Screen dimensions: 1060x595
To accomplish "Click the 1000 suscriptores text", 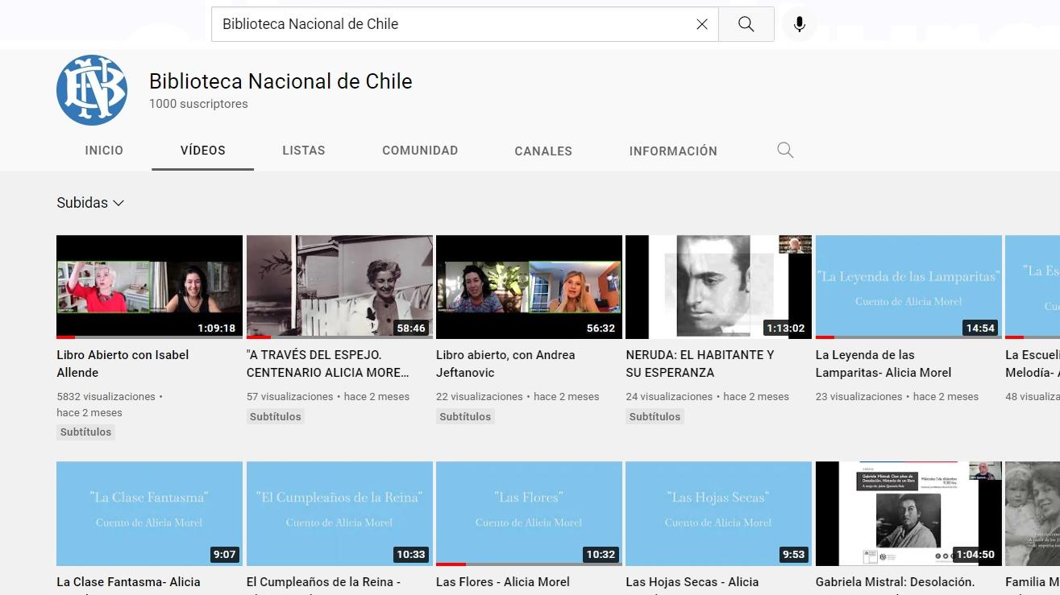I will click(198, 104).
